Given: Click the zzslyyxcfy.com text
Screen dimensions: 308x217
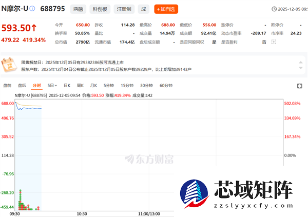Looking at the screenshot, I should [254, 206].
